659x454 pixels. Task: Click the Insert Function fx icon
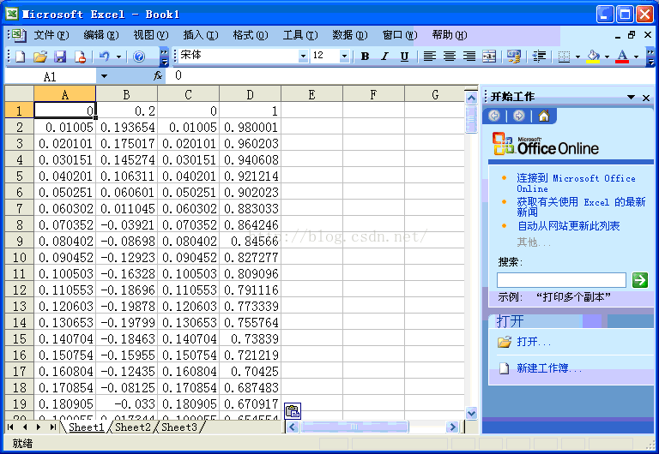(158, 76)
